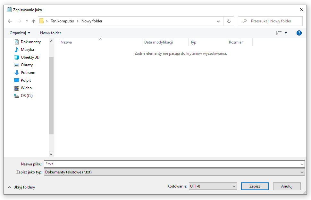311x200 pixels.
Task: Click the Zapisz save button
Action: click(x=255, y=186)
